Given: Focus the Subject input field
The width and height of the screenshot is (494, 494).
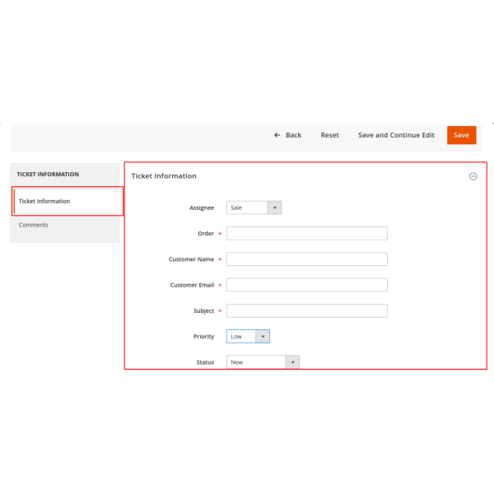Looking at the screenshot, I should tap(306, 311).
